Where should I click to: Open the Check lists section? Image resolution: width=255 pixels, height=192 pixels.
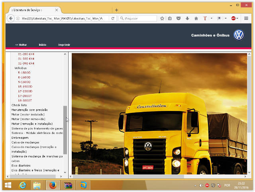pos(19,105)
